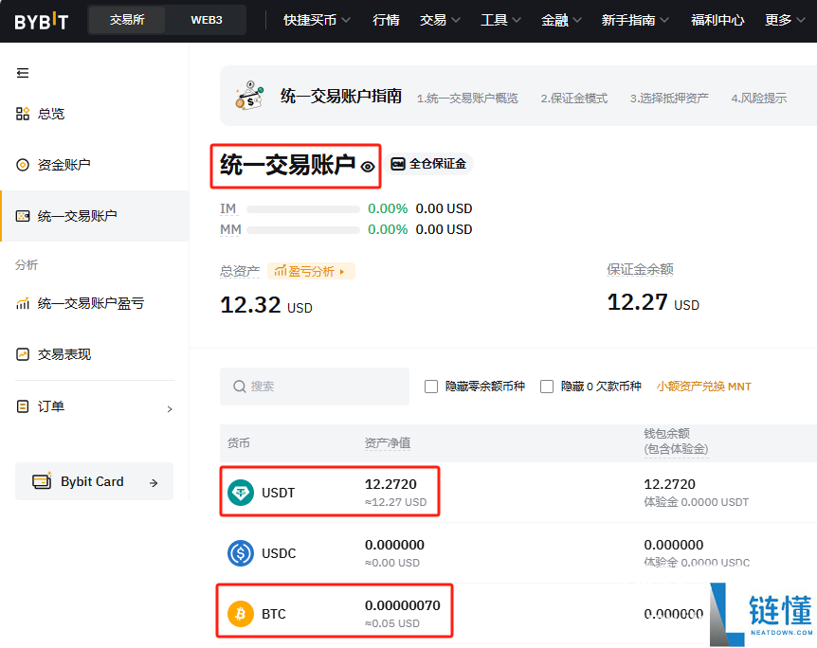Click the arrow on Bybit Card
Viewport: 817px width, 648px height.
click(x=154, y=483)
